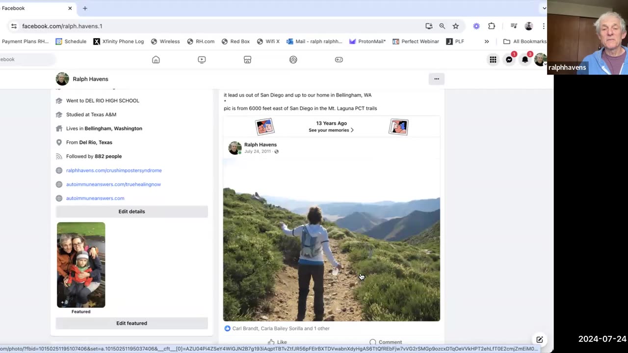
Task: Click purple gear extension icon
Action: click(x=476, y=26)
